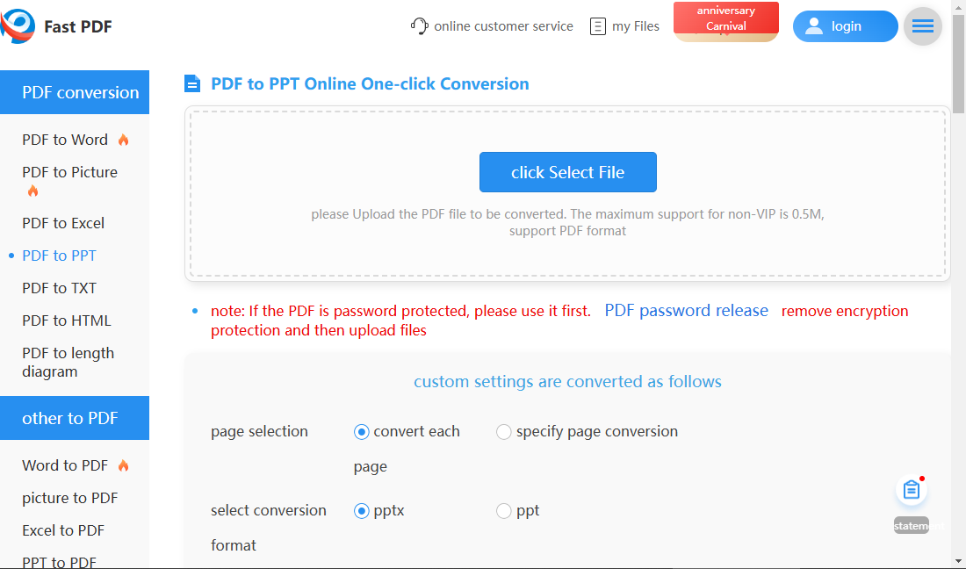Click the user avatar icon in login
Viewport: 966px width, 569px height.
click(x=814, y=26)
